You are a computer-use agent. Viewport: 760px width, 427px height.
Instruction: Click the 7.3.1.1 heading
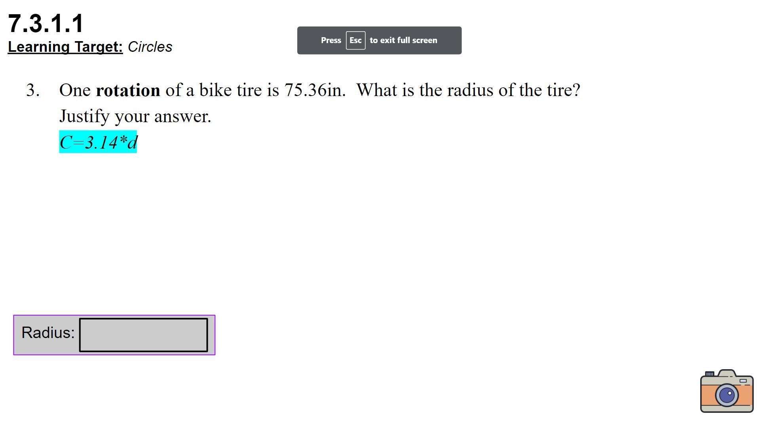click(46, 23)
